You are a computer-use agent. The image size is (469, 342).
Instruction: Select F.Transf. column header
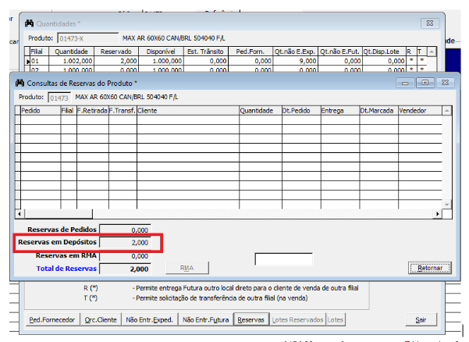click(123, 111)
